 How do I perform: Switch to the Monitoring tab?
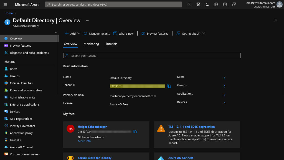pyautogui.click(x=91, y=44)
